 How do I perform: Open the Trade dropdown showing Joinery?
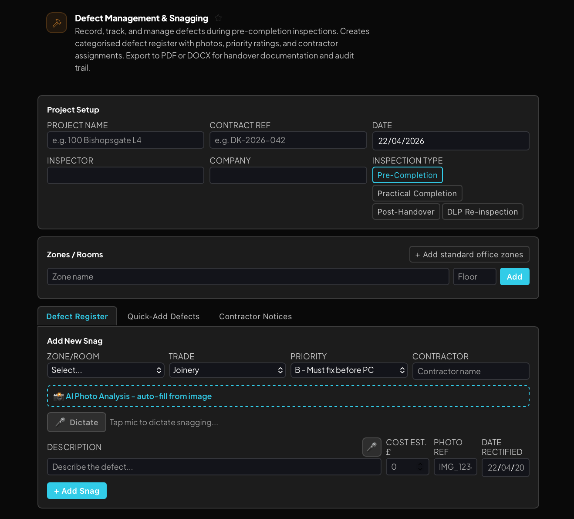coord(227,370)
